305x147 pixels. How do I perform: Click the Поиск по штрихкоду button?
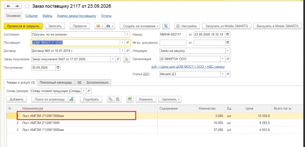coord(50,99)
